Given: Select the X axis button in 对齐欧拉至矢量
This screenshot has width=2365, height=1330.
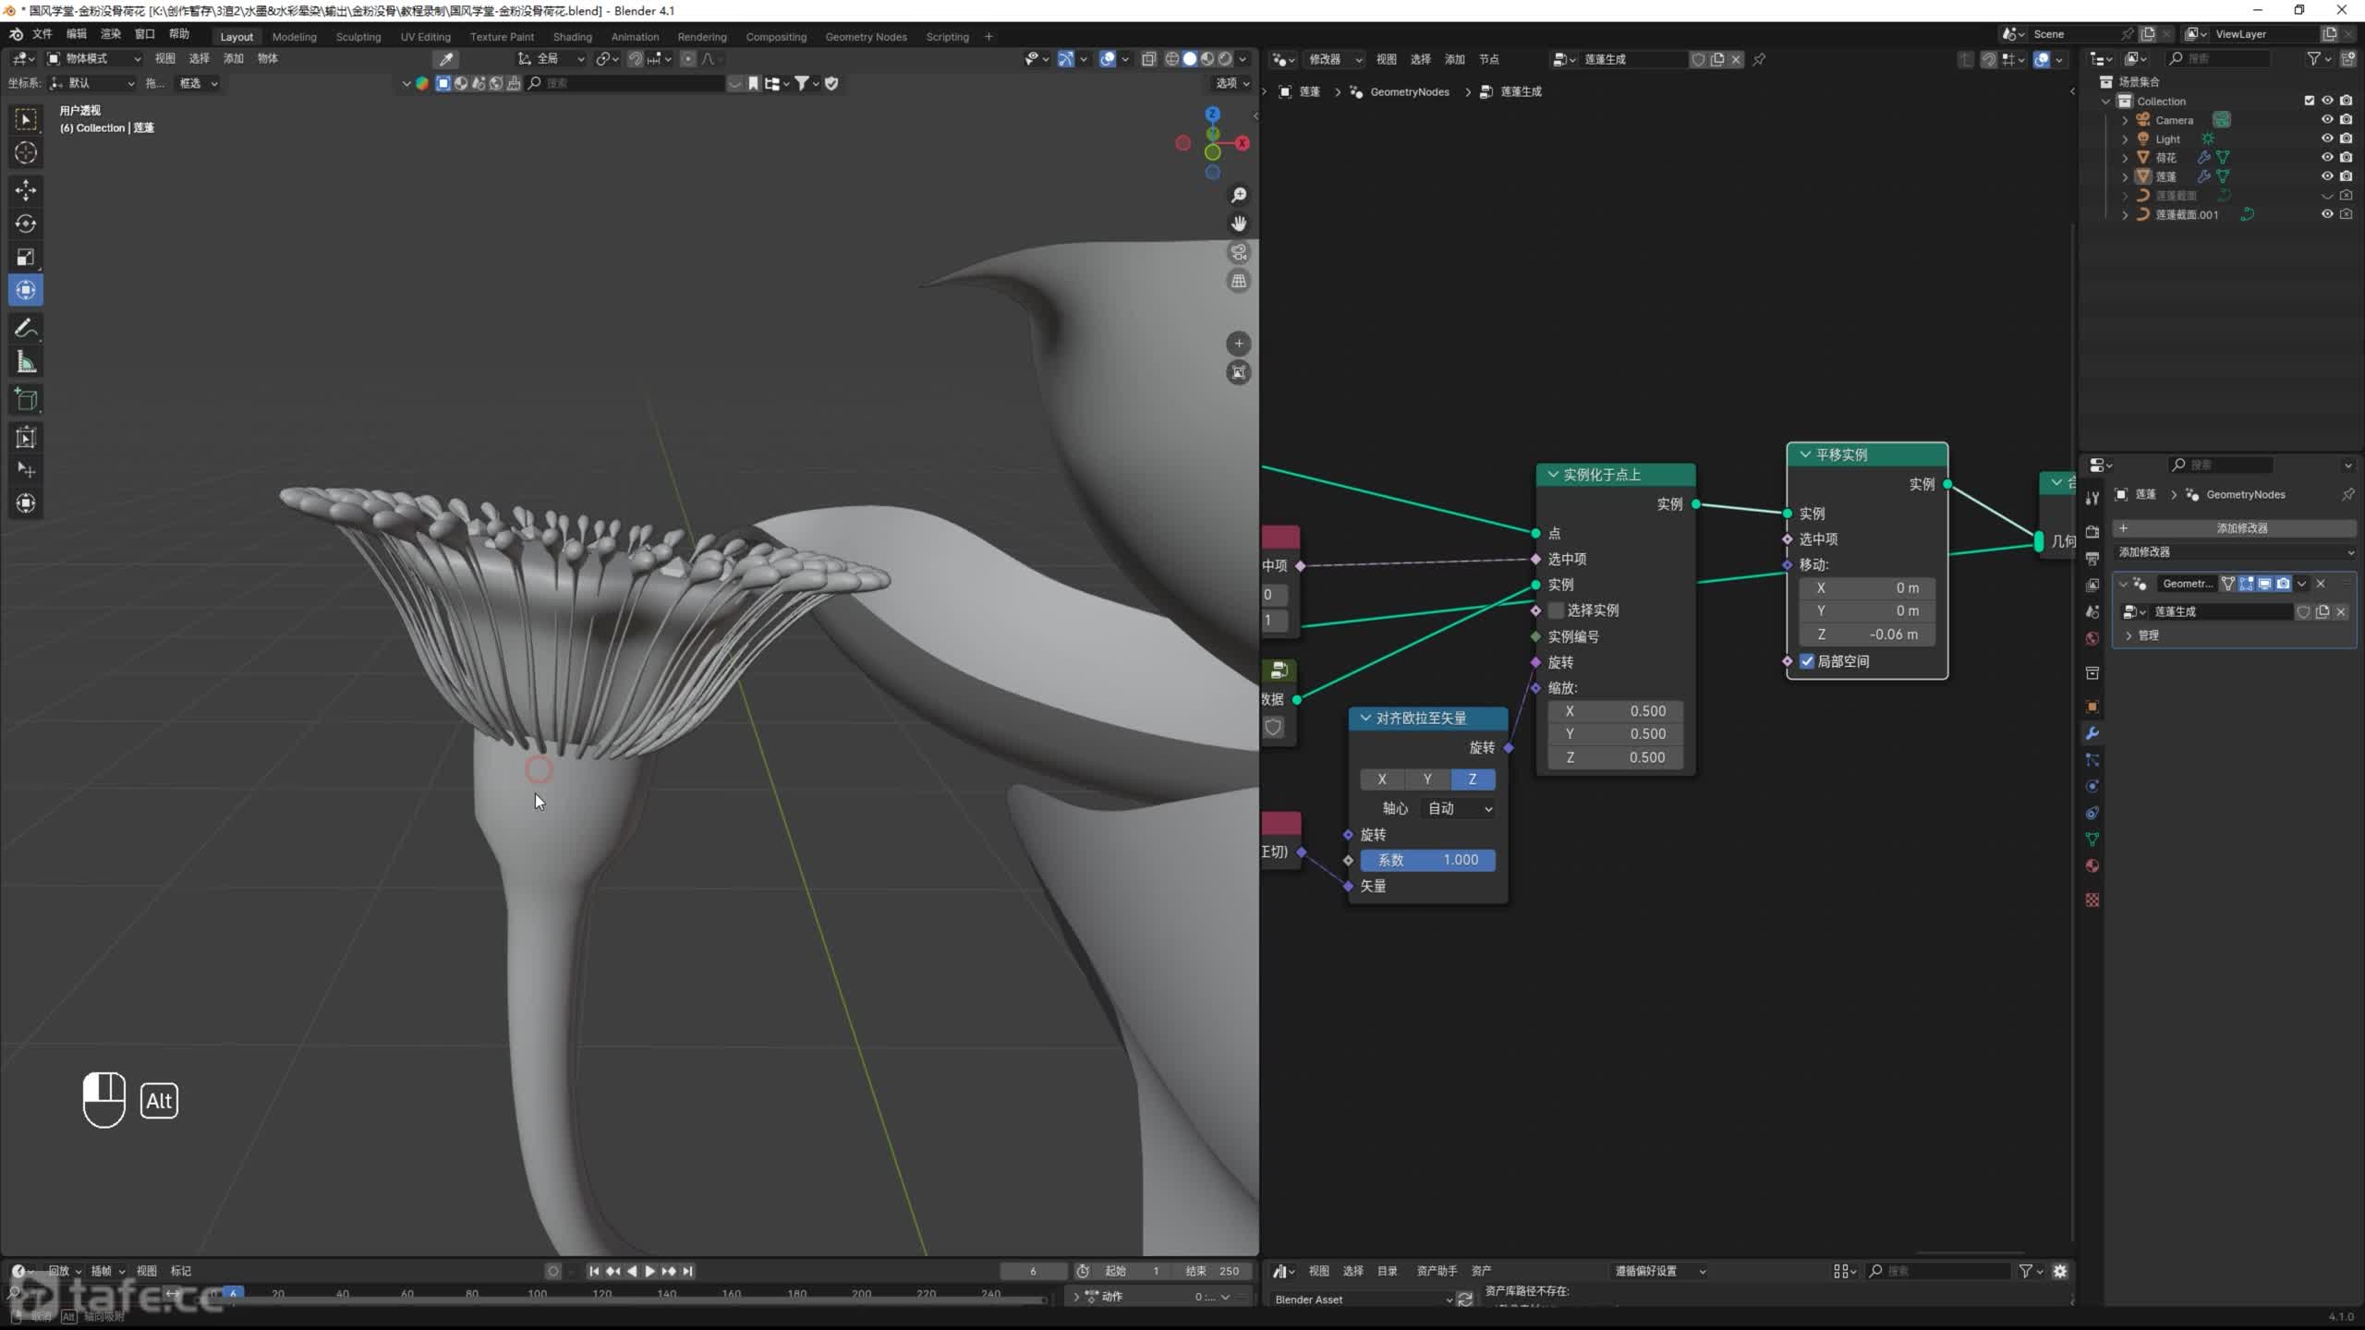Looking at the screenshot, I should click(x=1382, y=780).
